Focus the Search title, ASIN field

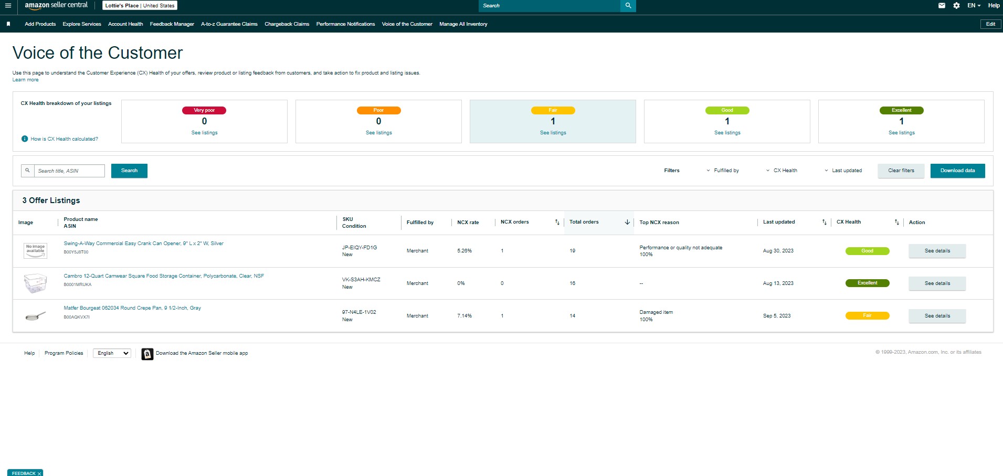coord(70,171)
